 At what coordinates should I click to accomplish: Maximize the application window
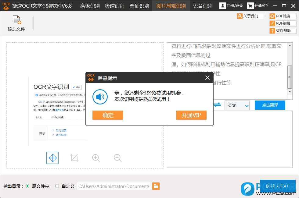click(x=284, y=6)
